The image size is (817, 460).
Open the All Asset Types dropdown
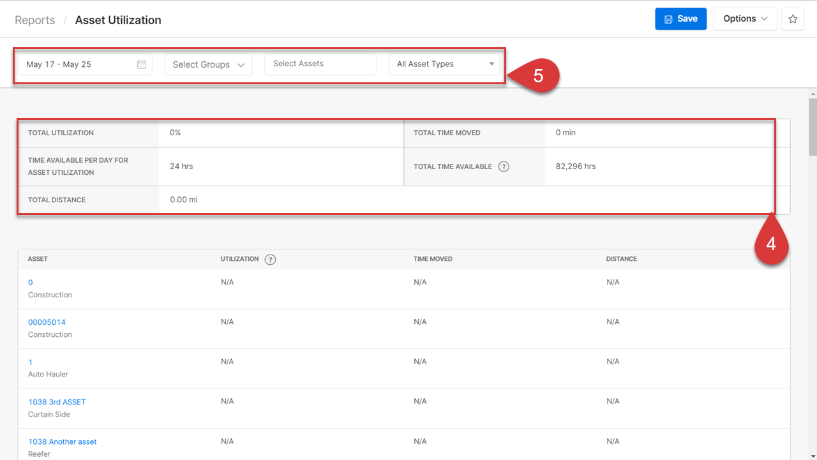point(444,64)
